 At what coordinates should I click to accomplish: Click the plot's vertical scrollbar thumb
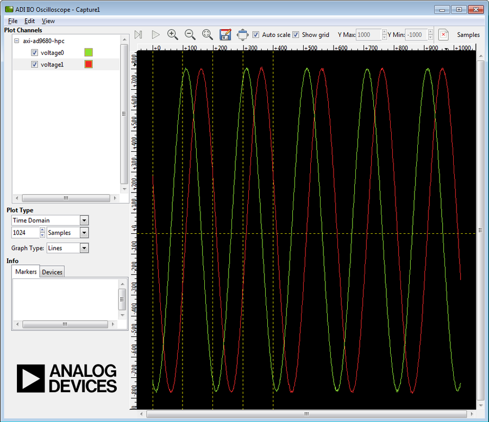[480, 230]
